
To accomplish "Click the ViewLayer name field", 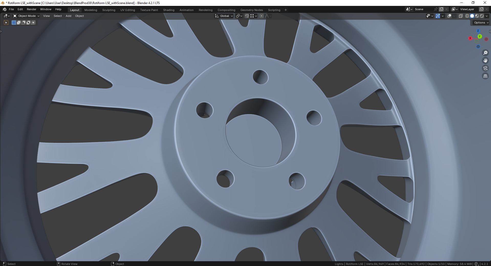I will (469, 9).
